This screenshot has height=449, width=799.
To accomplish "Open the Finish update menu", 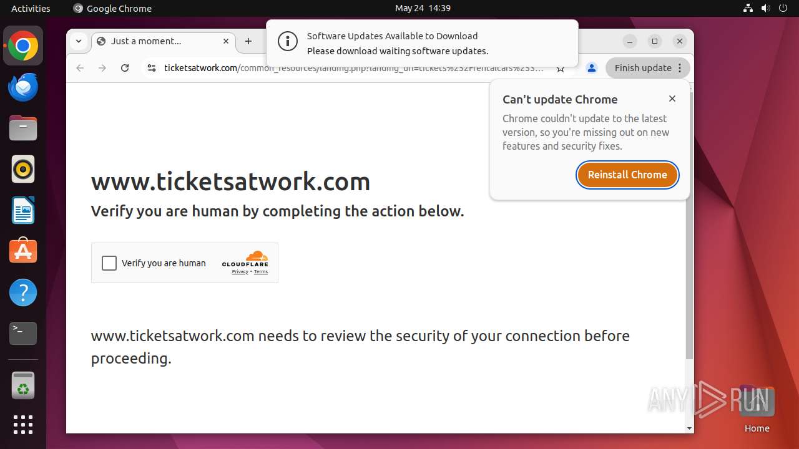I will click(648, 68).
